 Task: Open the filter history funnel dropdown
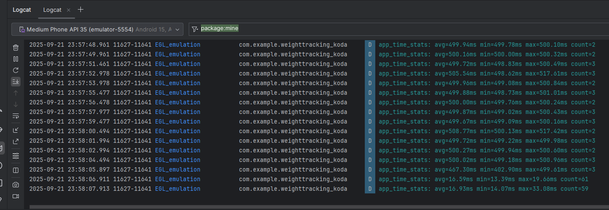pyautogui.click(x=195, y=29)
